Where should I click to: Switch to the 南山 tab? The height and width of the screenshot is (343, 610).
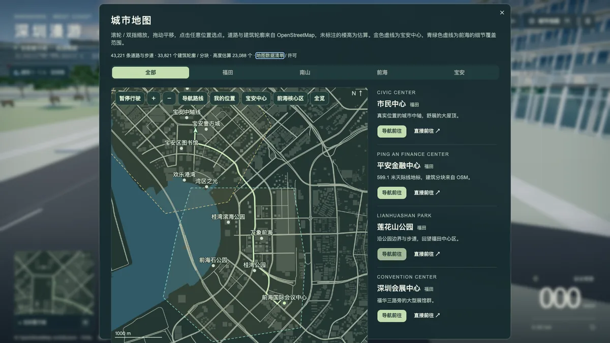305,73
